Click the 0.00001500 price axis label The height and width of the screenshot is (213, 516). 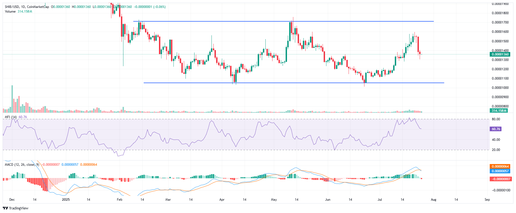pyautogui.click(x=500, y=41)
